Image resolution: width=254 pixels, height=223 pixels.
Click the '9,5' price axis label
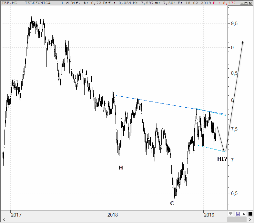coord(234,24)
